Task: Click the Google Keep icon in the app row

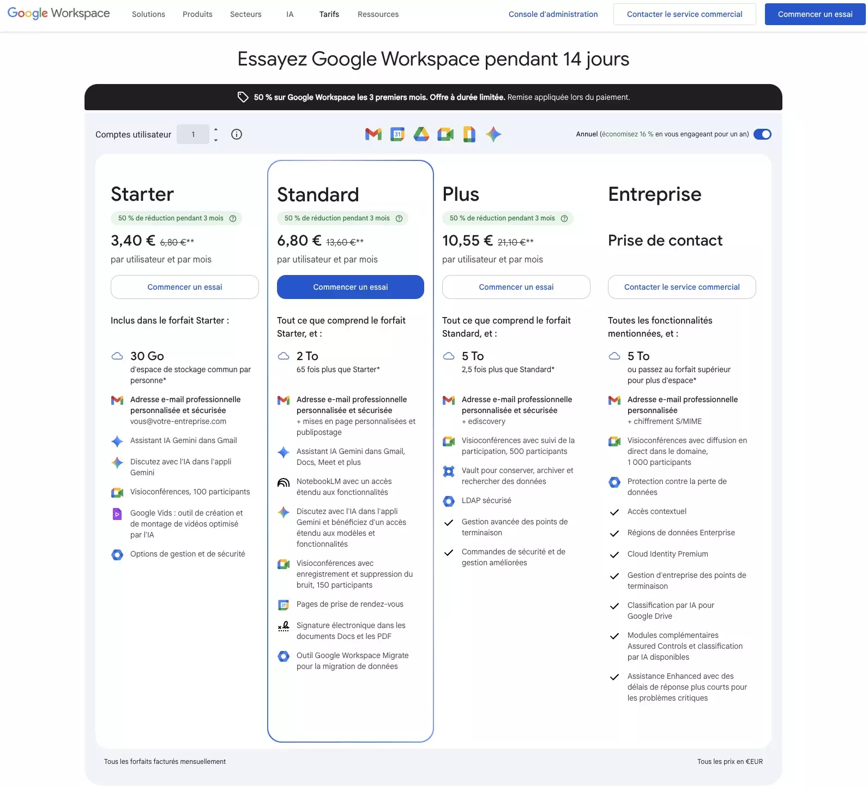Action: 469,134
